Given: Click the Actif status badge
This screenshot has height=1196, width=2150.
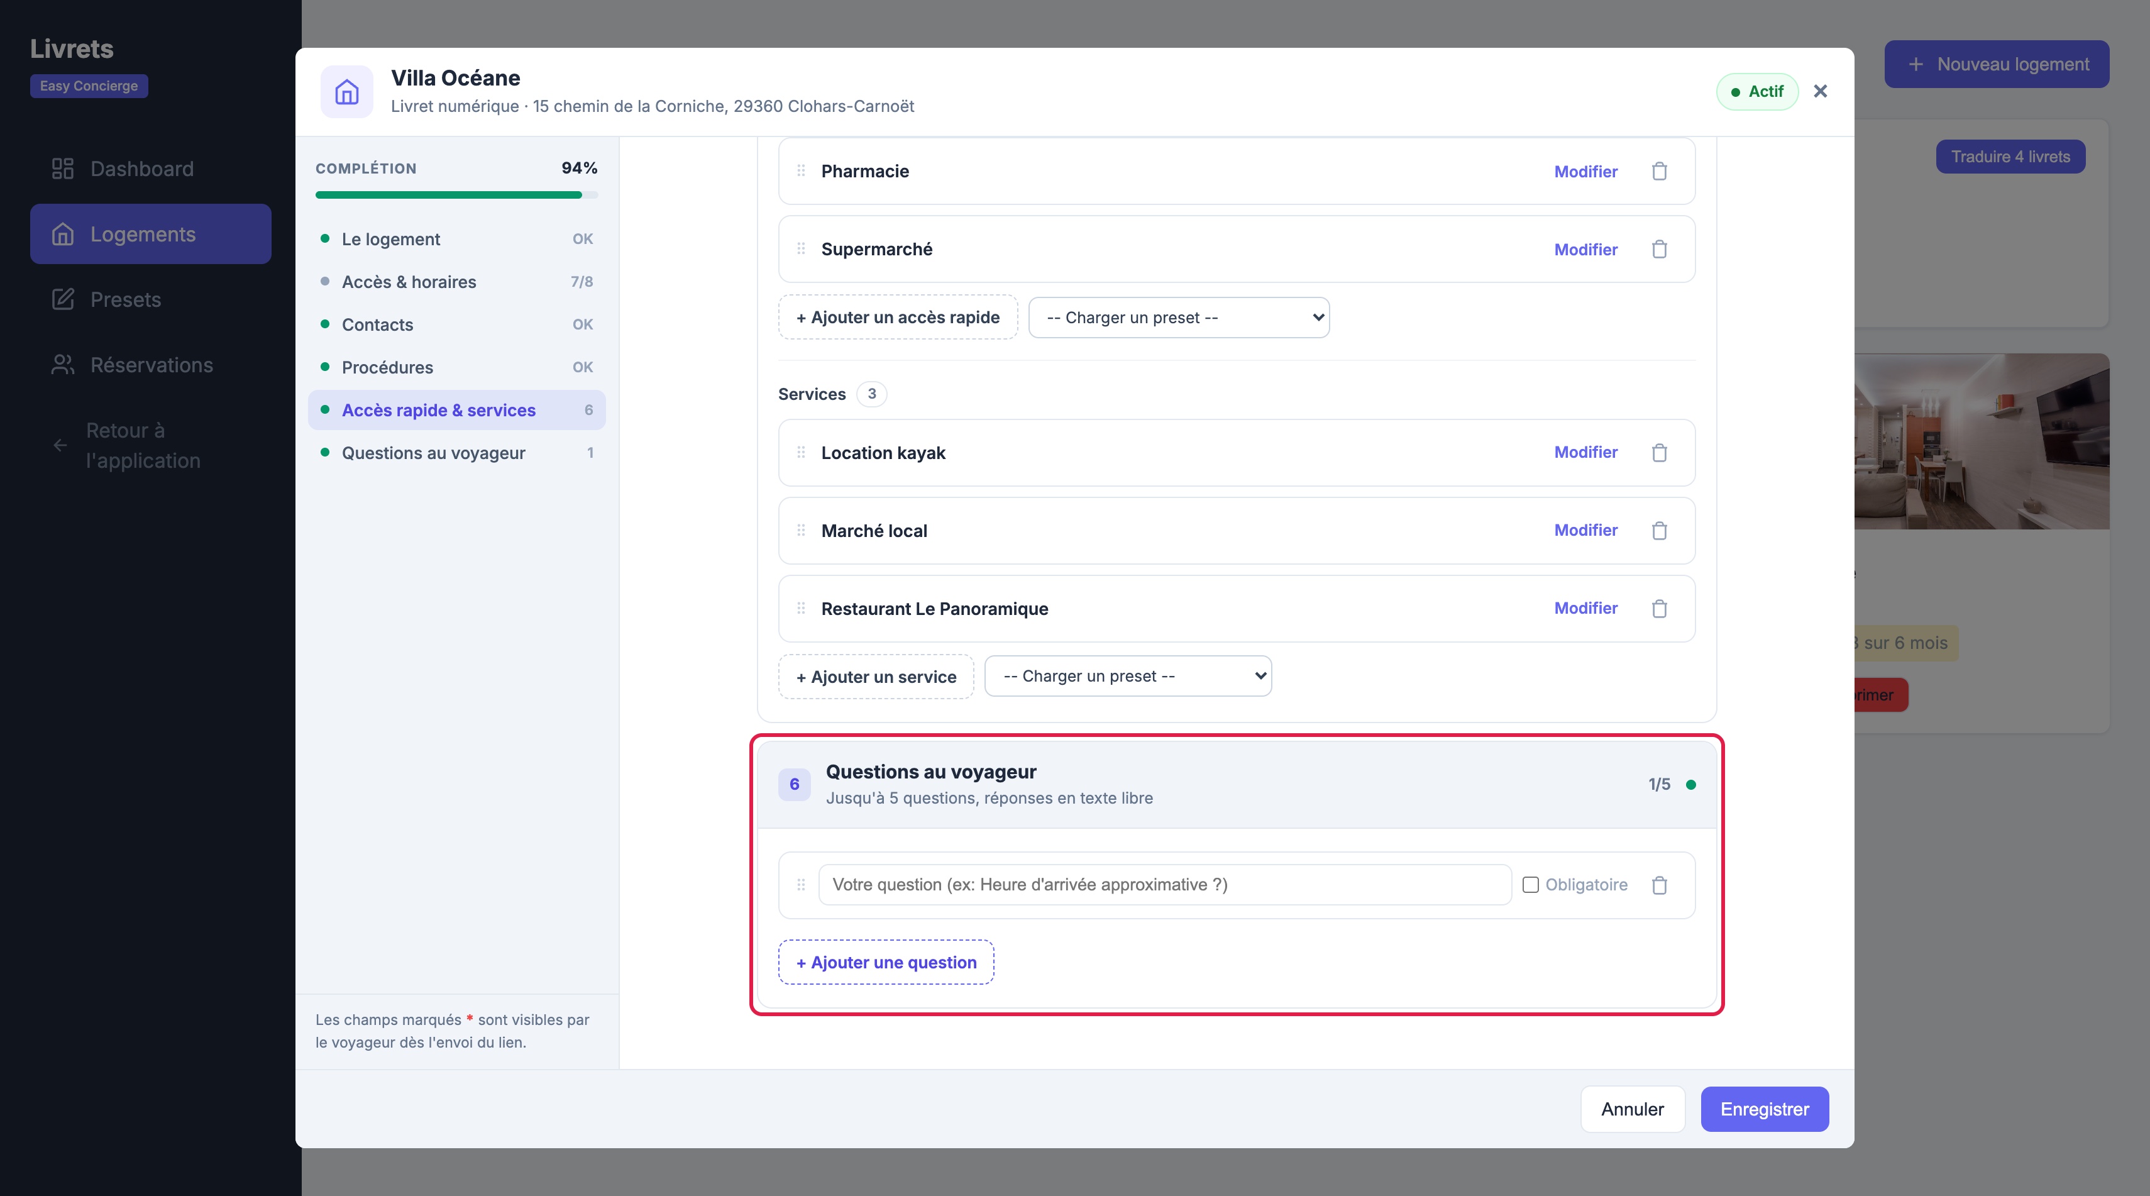Looking at the screenshot, I should pyautogui.click(x=1757, y=92).
